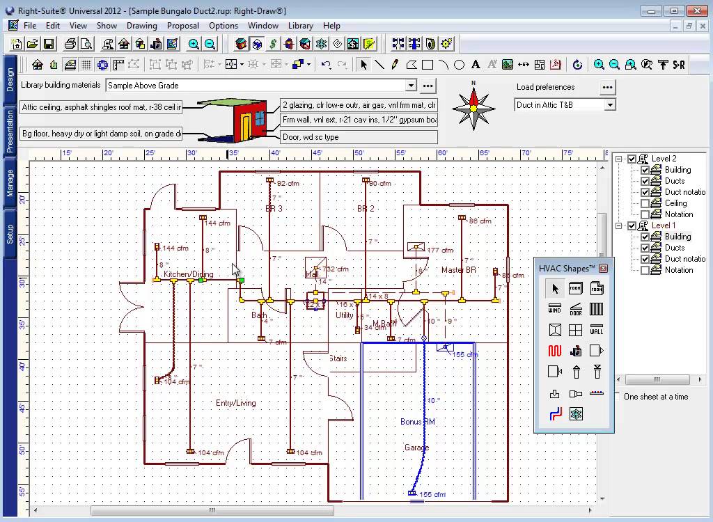Open Print Preview from the toolbar
The width and height of the screenshot is (713, 522).
point(86,44)
